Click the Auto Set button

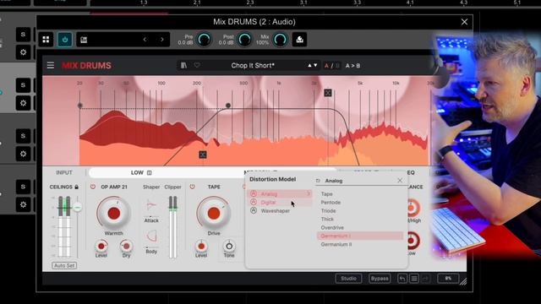click(64, 265)
